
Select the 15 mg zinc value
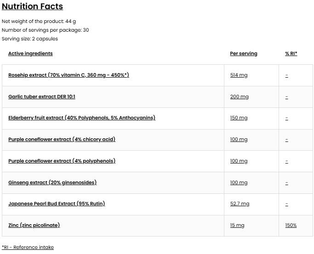tap(237, 226)
